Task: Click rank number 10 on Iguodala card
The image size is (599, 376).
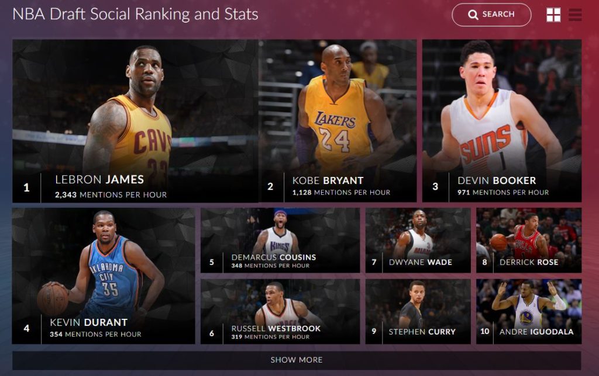Action: (x=485, y=332)
